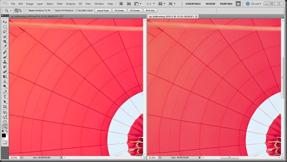The width and height of the screenshot is (287, 162).
Task: Open right document status bar flyout arrow
Action: (200, 158)
